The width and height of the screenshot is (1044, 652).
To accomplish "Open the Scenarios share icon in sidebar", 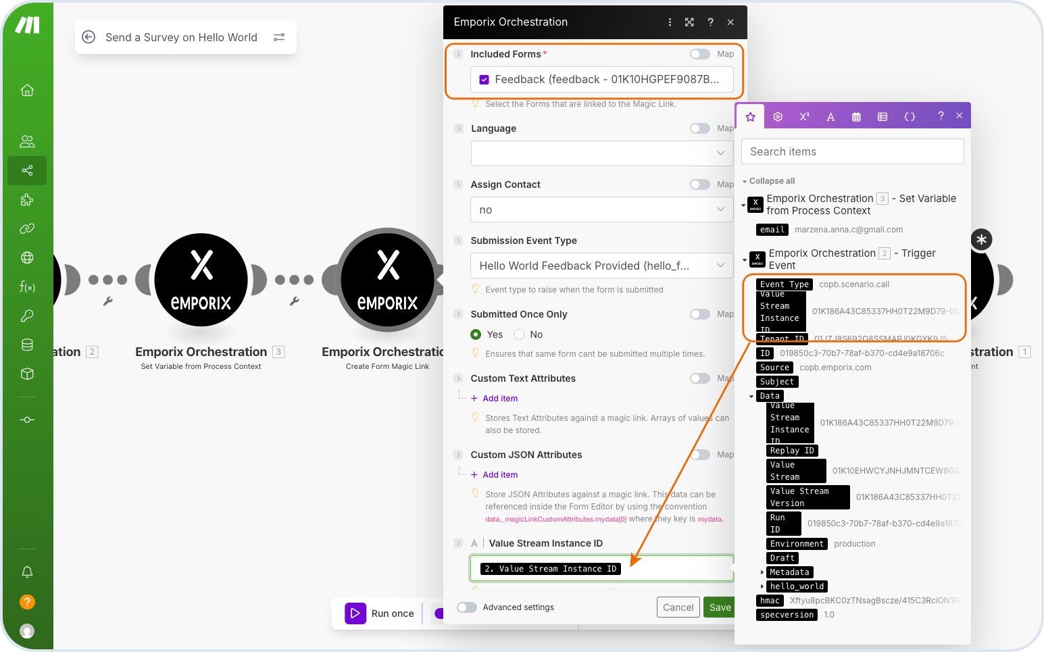I will [27, 170].
